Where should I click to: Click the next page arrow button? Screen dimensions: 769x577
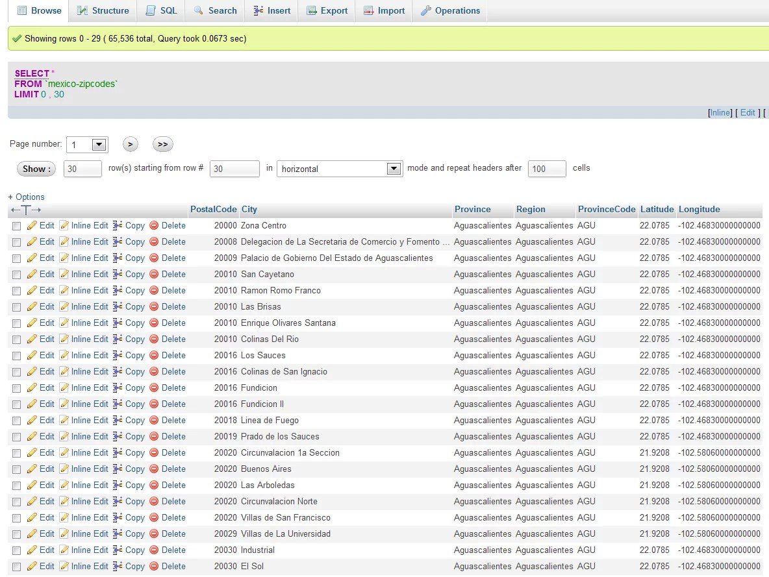(x=130, y=144)
